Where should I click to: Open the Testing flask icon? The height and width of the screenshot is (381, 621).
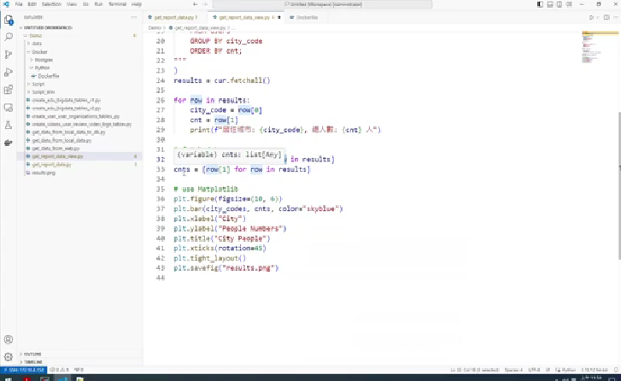pyautogui.click(x=9, y=126)
